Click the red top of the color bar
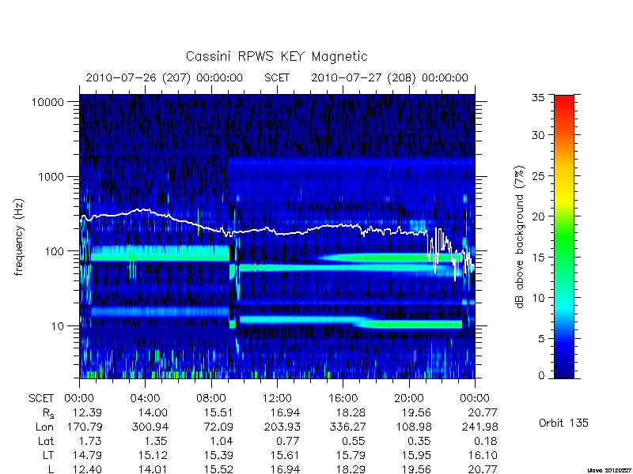The height and width of the screenshot is (474, 633). [x=564, y=103]
